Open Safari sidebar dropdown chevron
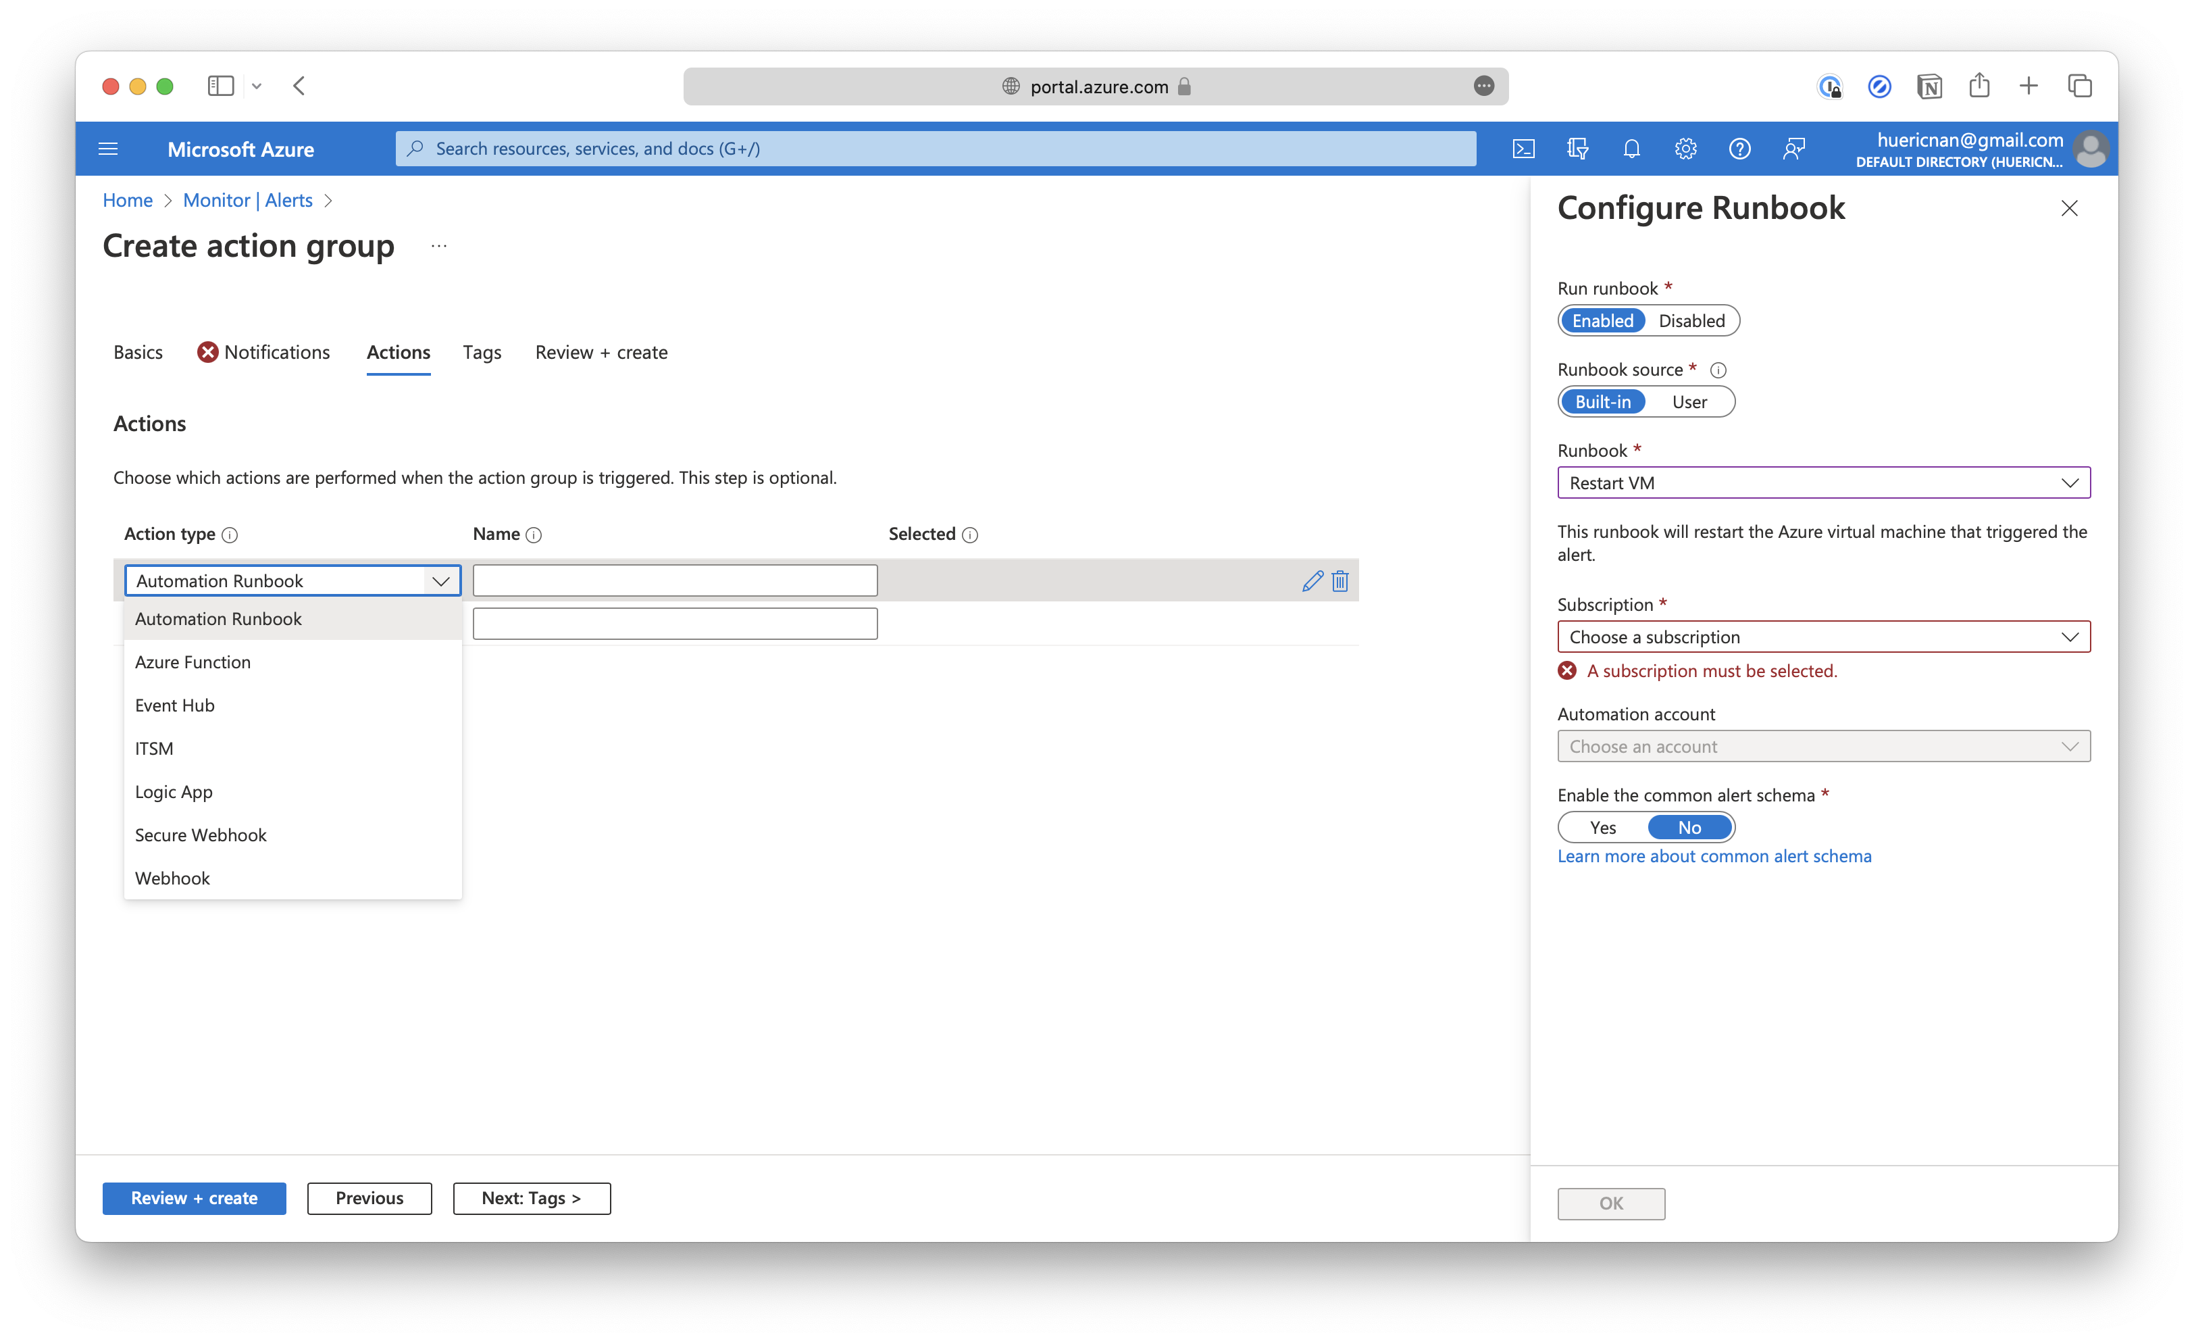The image size is (2194, 1342). pos(257,86)
